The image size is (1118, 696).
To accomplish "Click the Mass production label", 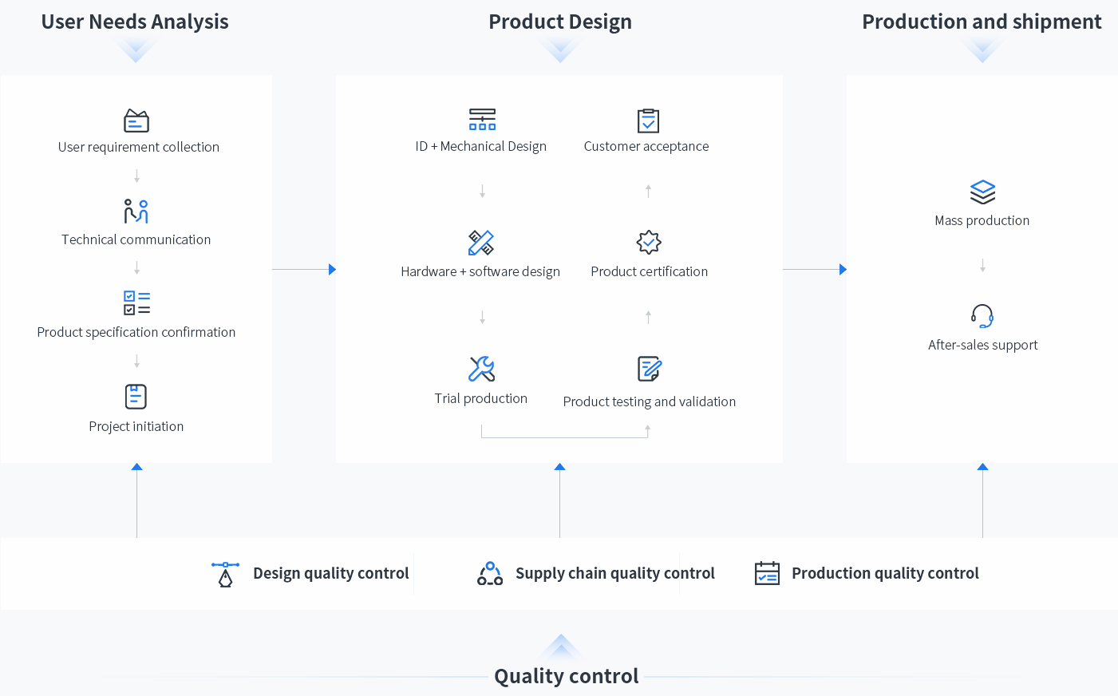I will point(982,221).
